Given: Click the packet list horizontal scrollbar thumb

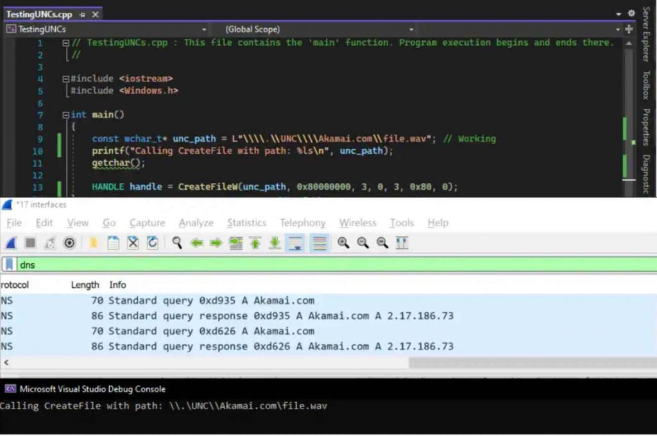Looking at the screenshot, I should [x=533, y=362].
